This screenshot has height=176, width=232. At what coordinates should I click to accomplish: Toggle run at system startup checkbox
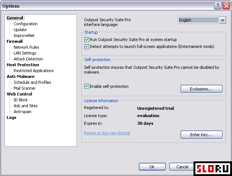coord(86,40)
